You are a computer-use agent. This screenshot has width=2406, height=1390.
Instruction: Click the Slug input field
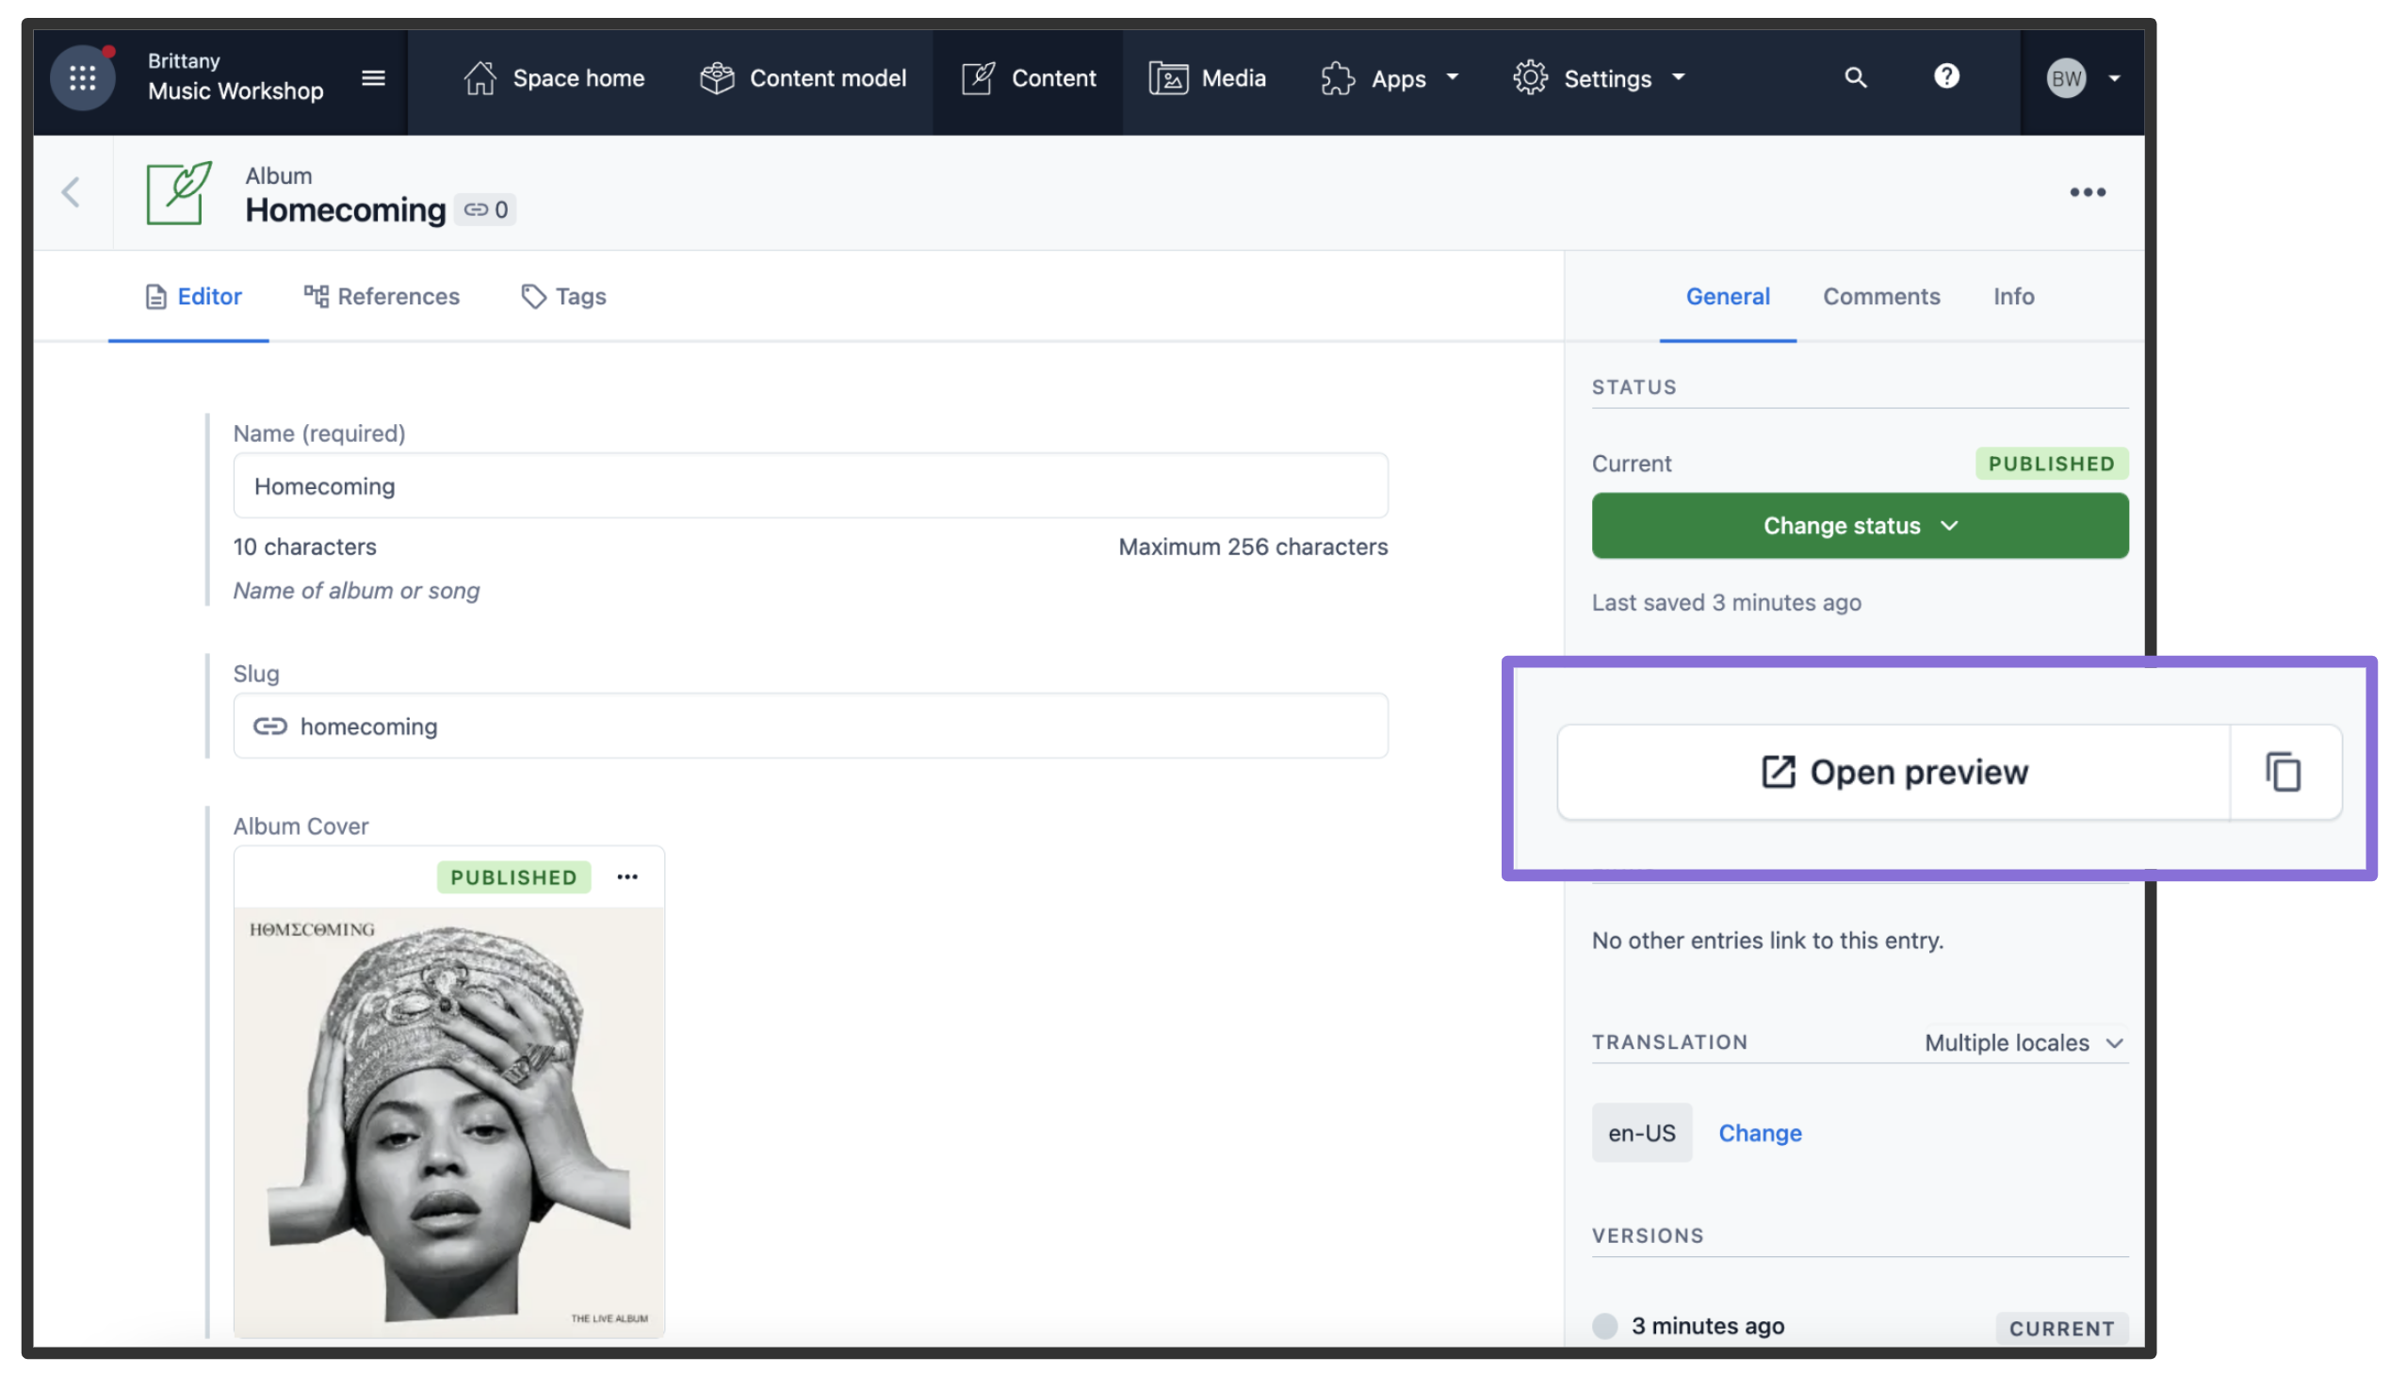pyautogui.click(x=811, y=726)
